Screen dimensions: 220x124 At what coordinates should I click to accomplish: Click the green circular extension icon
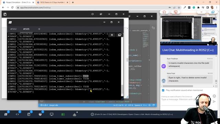click(194, 8)
